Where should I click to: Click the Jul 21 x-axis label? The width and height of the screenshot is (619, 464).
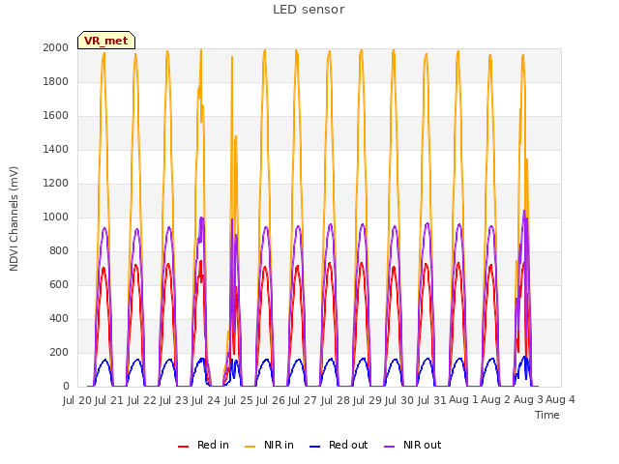click(109, 400)
